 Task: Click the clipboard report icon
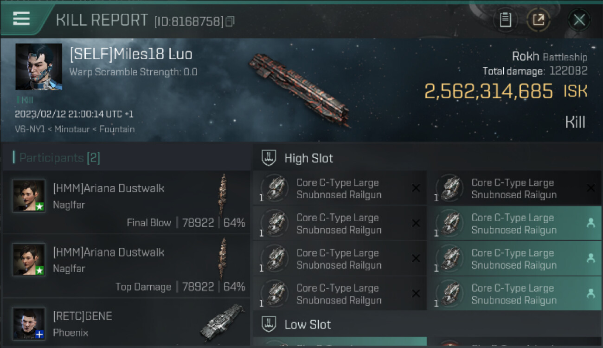tap(505, 20)
